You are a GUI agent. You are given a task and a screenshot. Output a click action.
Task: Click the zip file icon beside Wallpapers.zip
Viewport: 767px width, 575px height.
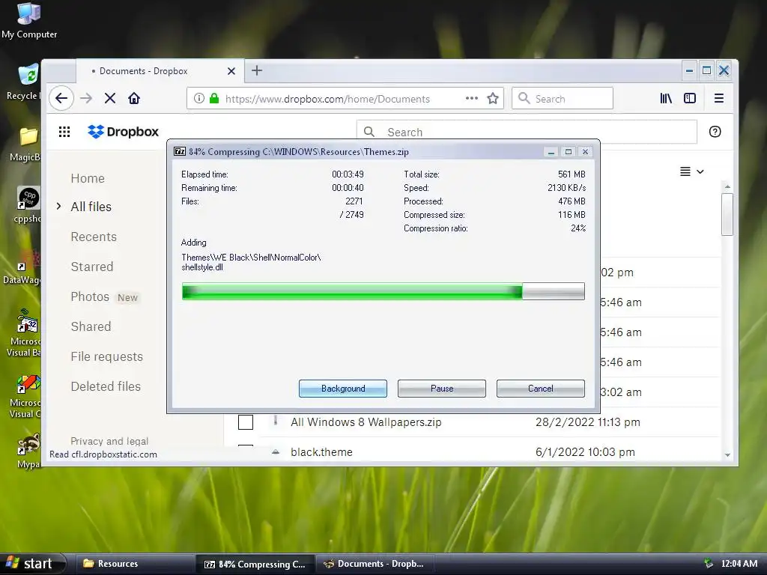coord(276,421)
